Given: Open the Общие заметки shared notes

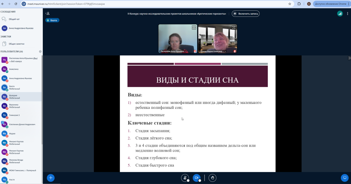Looking at the screenshot, I should (x=16, y=44).
